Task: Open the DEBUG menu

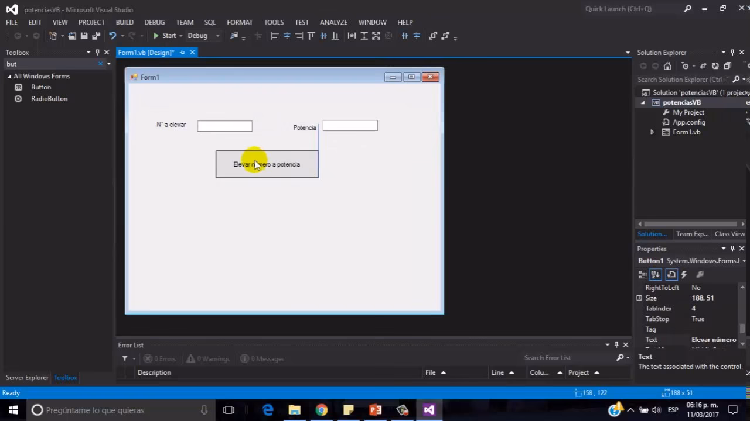Action: tap(154, 22)
